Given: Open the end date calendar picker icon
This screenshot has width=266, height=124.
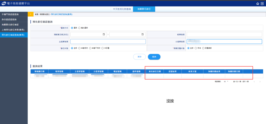Looking at the screenshot, I should pos(142,34).
